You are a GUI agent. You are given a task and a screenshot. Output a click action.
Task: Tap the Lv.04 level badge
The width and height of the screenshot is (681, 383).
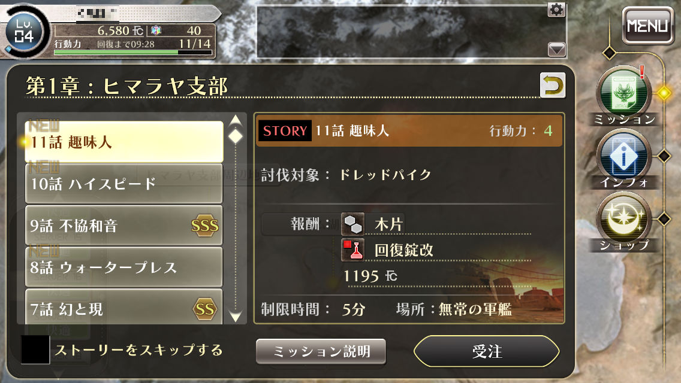point(25,31)
